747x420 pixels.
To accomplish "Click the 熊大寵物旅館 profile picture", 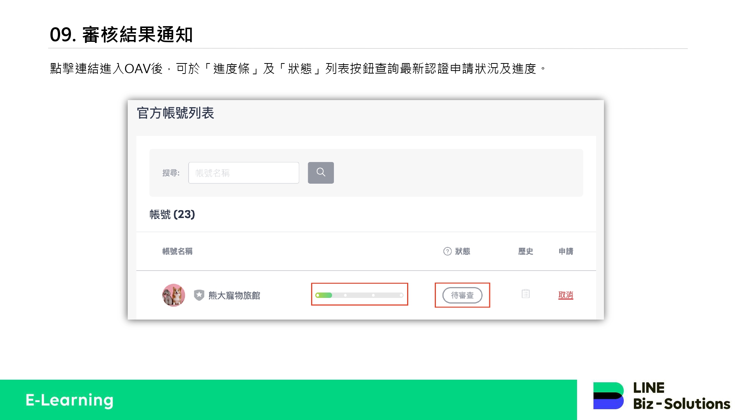I will click(x=174, y=295).
